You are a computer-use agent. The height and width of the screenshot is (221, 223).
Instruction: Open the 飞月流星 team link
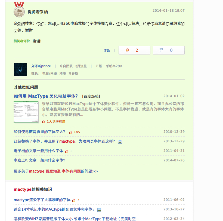click(80, 66)
